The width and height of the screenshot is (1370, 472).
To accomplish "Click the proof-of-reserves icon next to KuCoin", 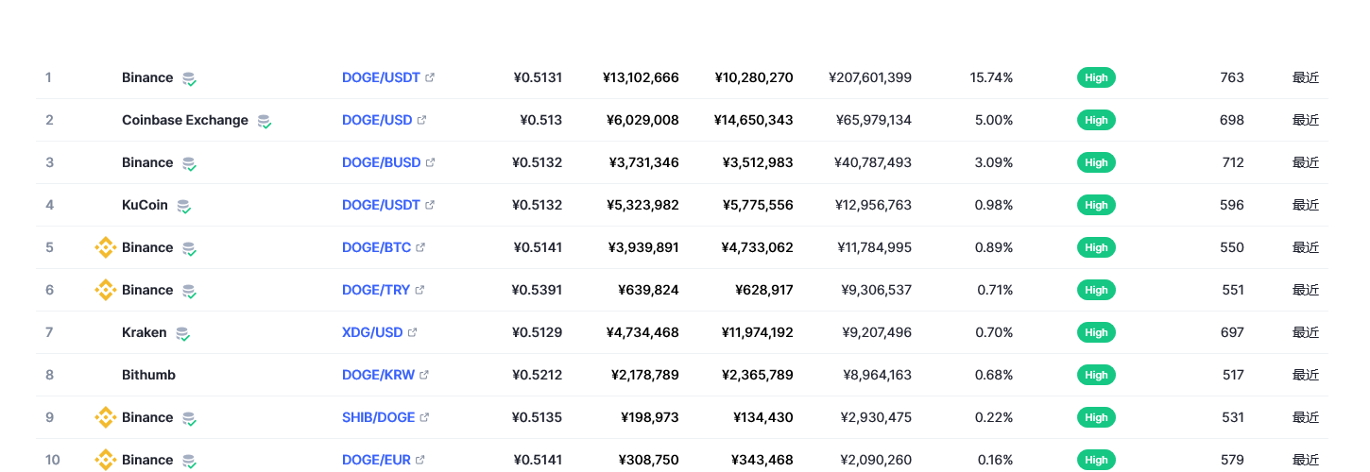I will point(183,206).
